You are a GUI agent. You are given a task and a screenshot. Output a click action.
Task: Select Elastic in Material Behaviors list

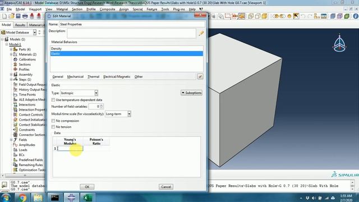click(127, 54)
